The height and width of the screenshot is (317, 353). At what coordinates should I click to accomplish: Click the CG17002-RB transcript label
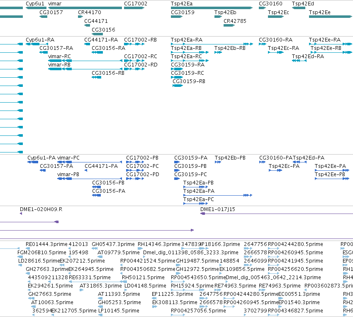[140, 40]
